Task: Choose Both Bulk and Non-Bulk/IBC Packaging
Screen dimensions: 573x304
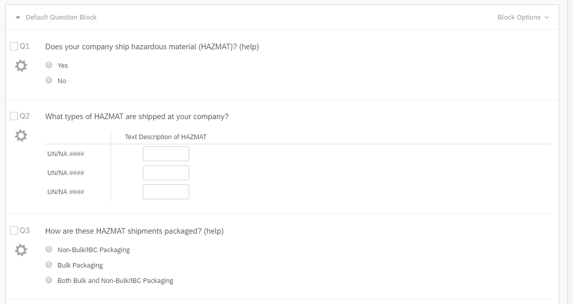Action: click(49, 280)
